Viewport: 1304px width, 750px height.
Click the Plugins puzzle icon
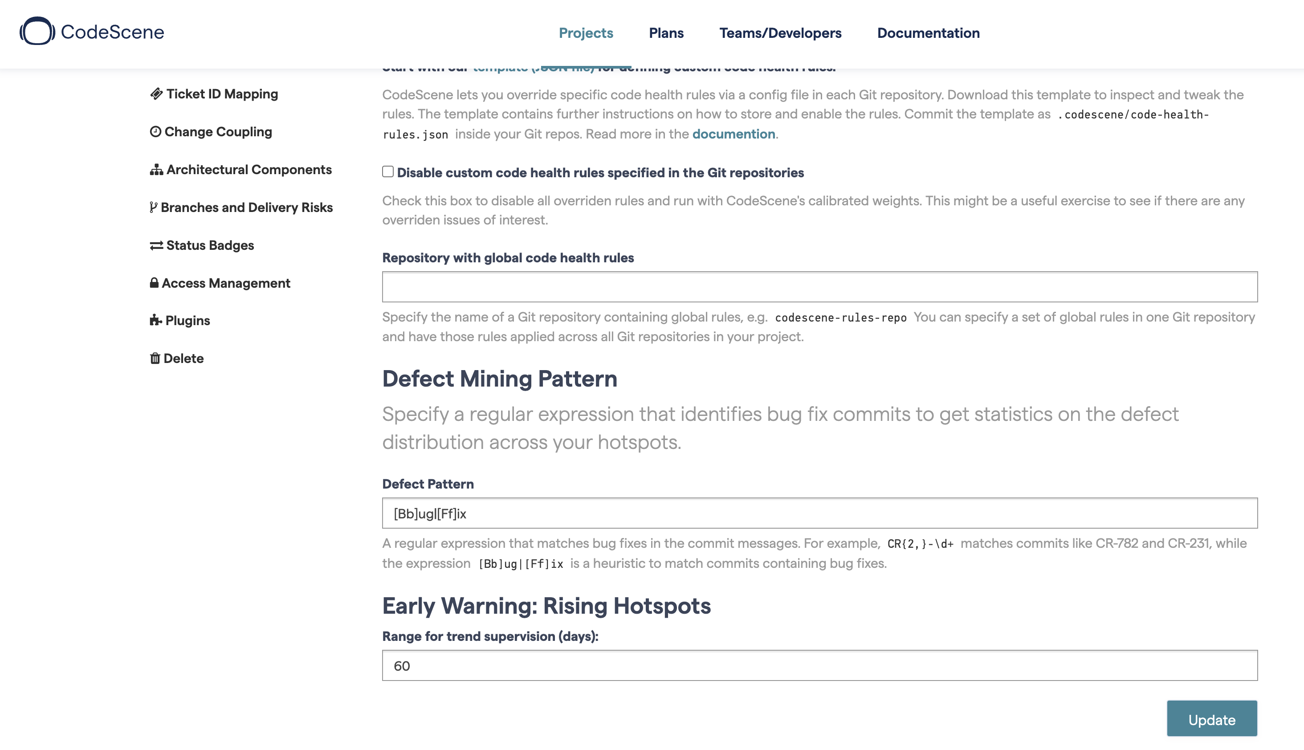coord(155,320)
